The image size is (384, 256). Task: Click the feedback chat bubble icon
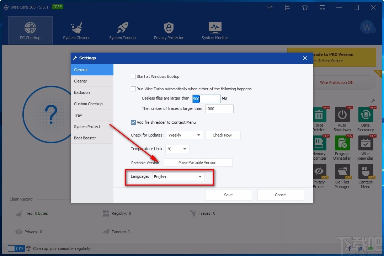click(x=288, y=7)
